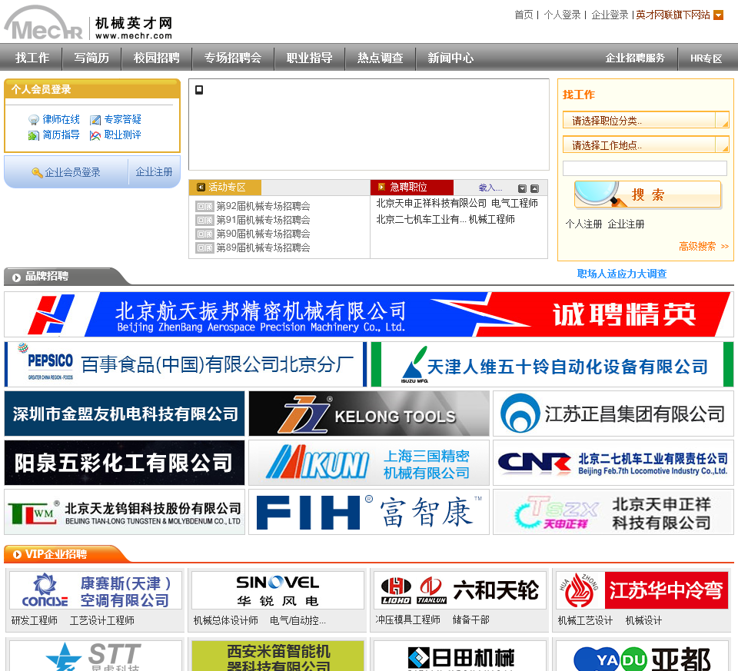Image resolution: width=738 pixels, height=671 pixels.
Task: Open 写简历 in the navigation bar
Action: coord(91,58)
